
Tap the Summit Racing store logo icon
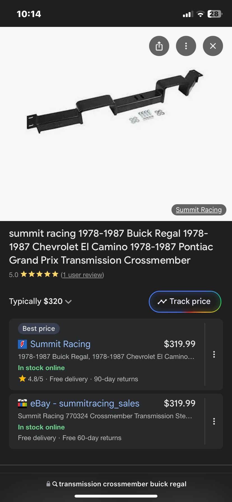click(x=22, y=344)
